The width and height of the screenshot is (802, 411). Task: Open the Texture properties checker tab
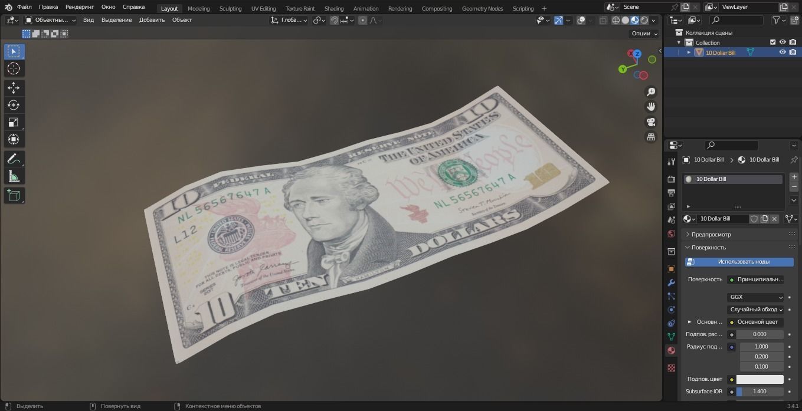coord(671,368)
